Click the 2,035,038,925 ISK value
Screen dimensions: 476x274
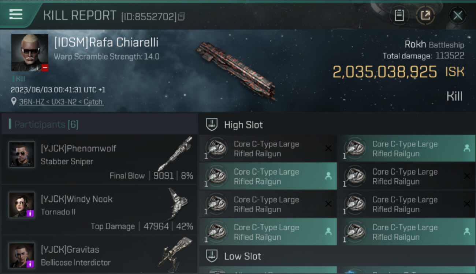click(384, 72)
